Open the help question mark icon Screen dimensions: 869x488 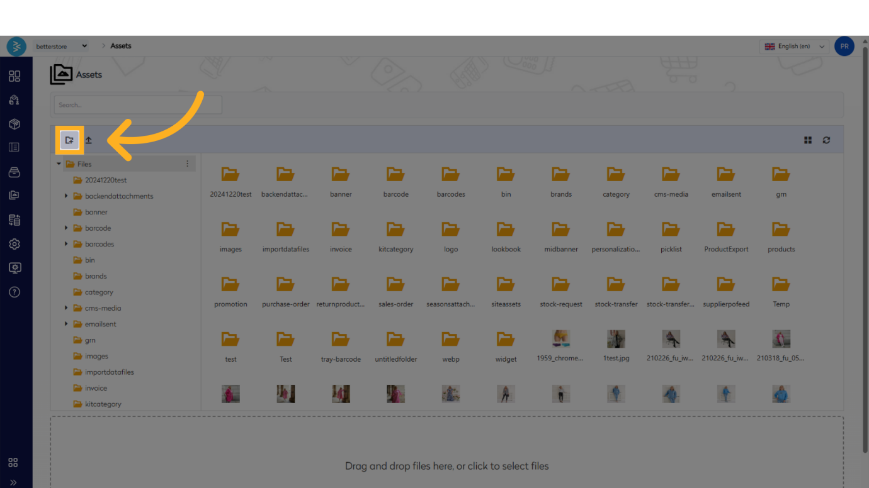click(14, 292)
